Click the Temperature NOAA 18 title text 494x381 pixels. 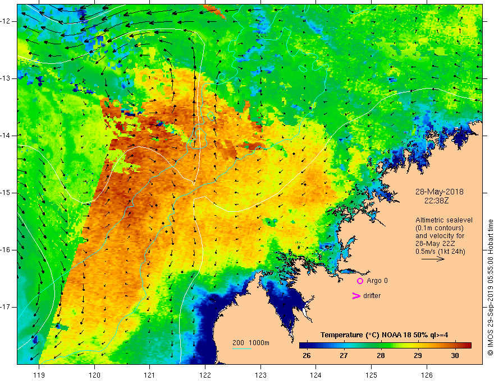[384, 335]
